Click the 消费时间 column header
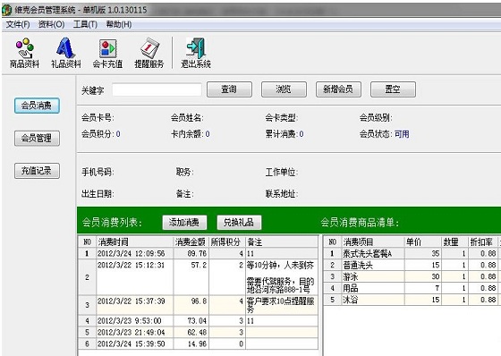The image size is (501, 356). pyautogui.click(x=134, y=242)
